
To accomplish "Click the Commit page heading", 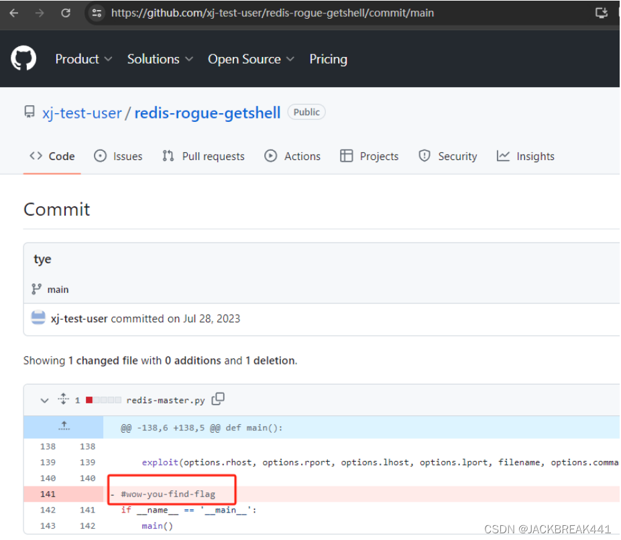I will (56, 209).
